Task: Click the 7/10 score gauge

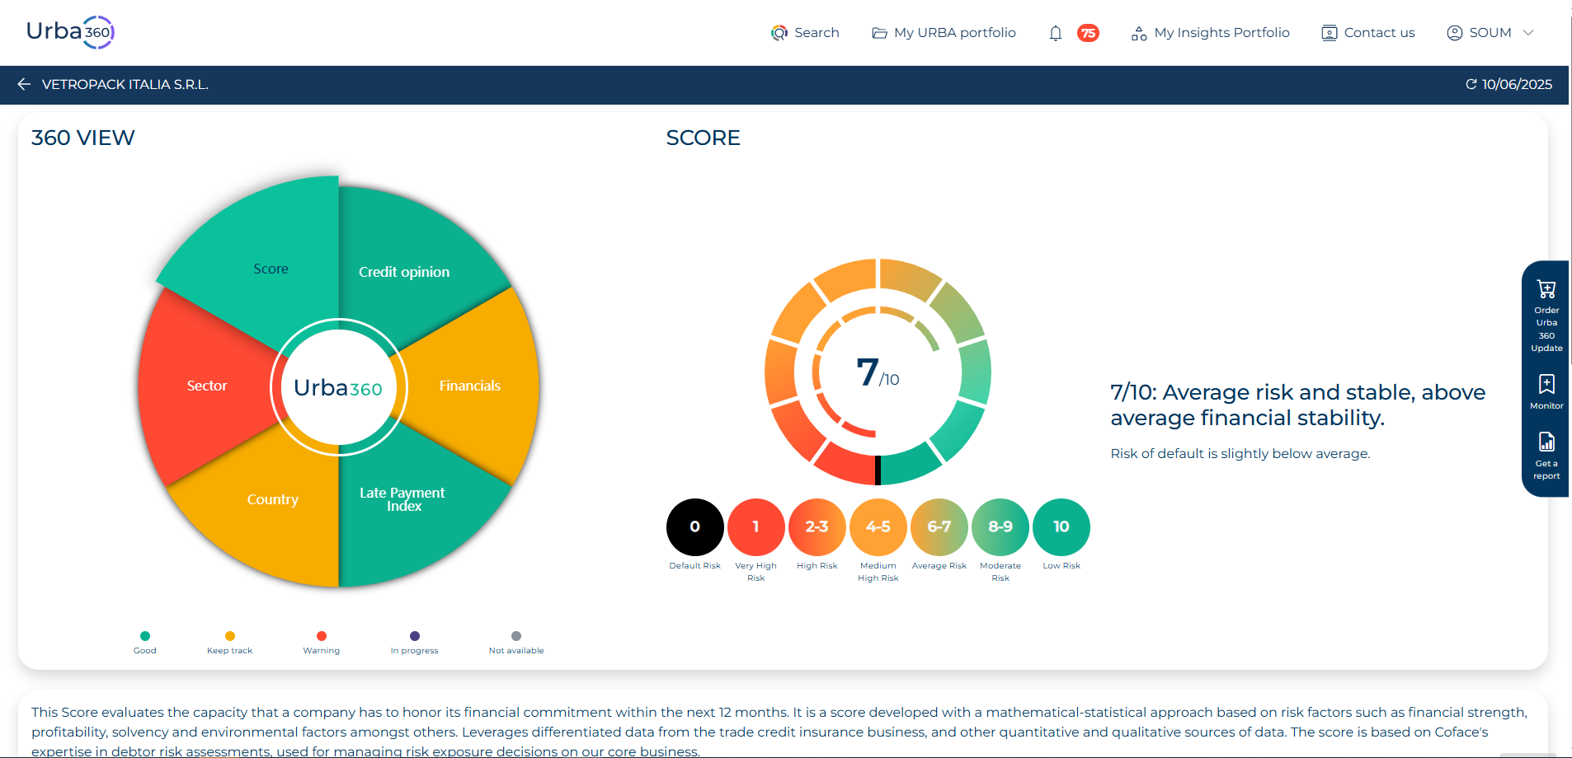Action: pyautogui.click(x=878, y=372)
